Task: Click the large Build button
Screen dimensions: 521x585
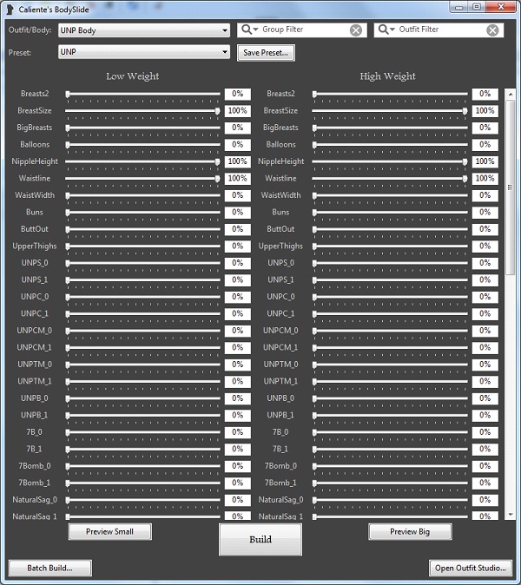Action: click(260, 539)
